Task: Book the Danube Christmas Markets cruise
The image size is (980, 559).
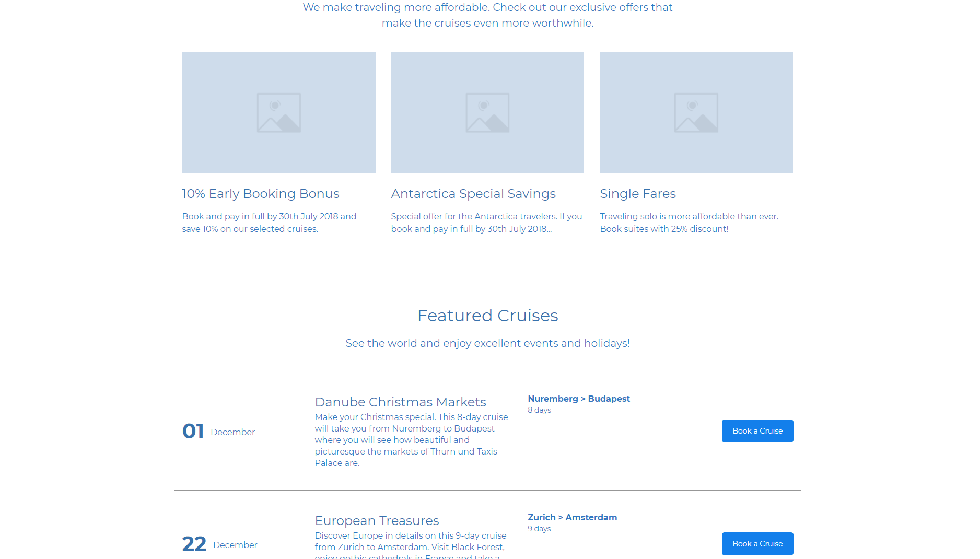Action: click(x=757, y=431)
